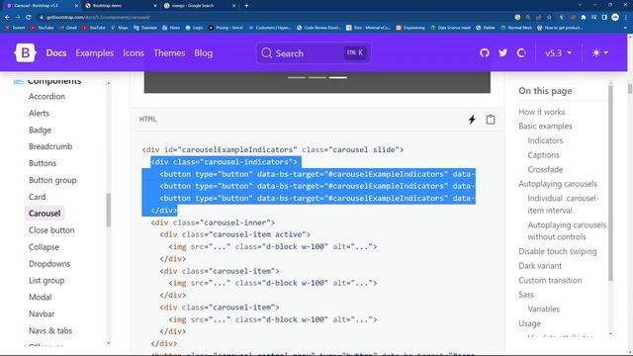Open the light/dark theme toggle dropdown
This screenshot has height=356, width=633.
point(600,52)
